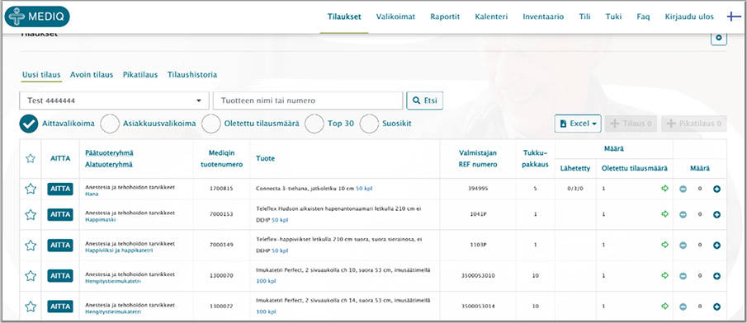This screenshot has height=323, width=747.
Task: Go to the Tili page
Action: coord(584,16)
